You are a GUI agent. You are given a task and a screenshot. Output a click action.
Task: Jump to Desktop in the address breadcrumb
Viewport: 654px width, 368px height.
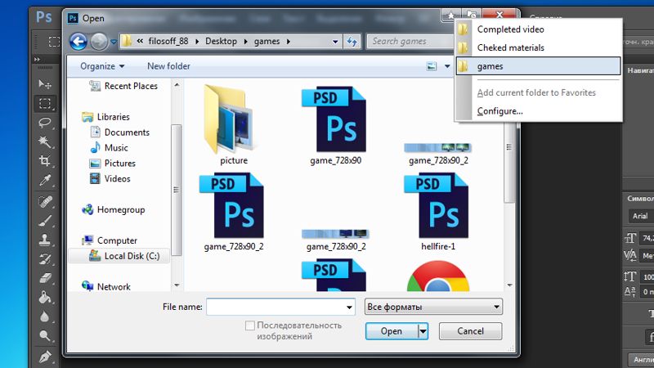[221, 42]
